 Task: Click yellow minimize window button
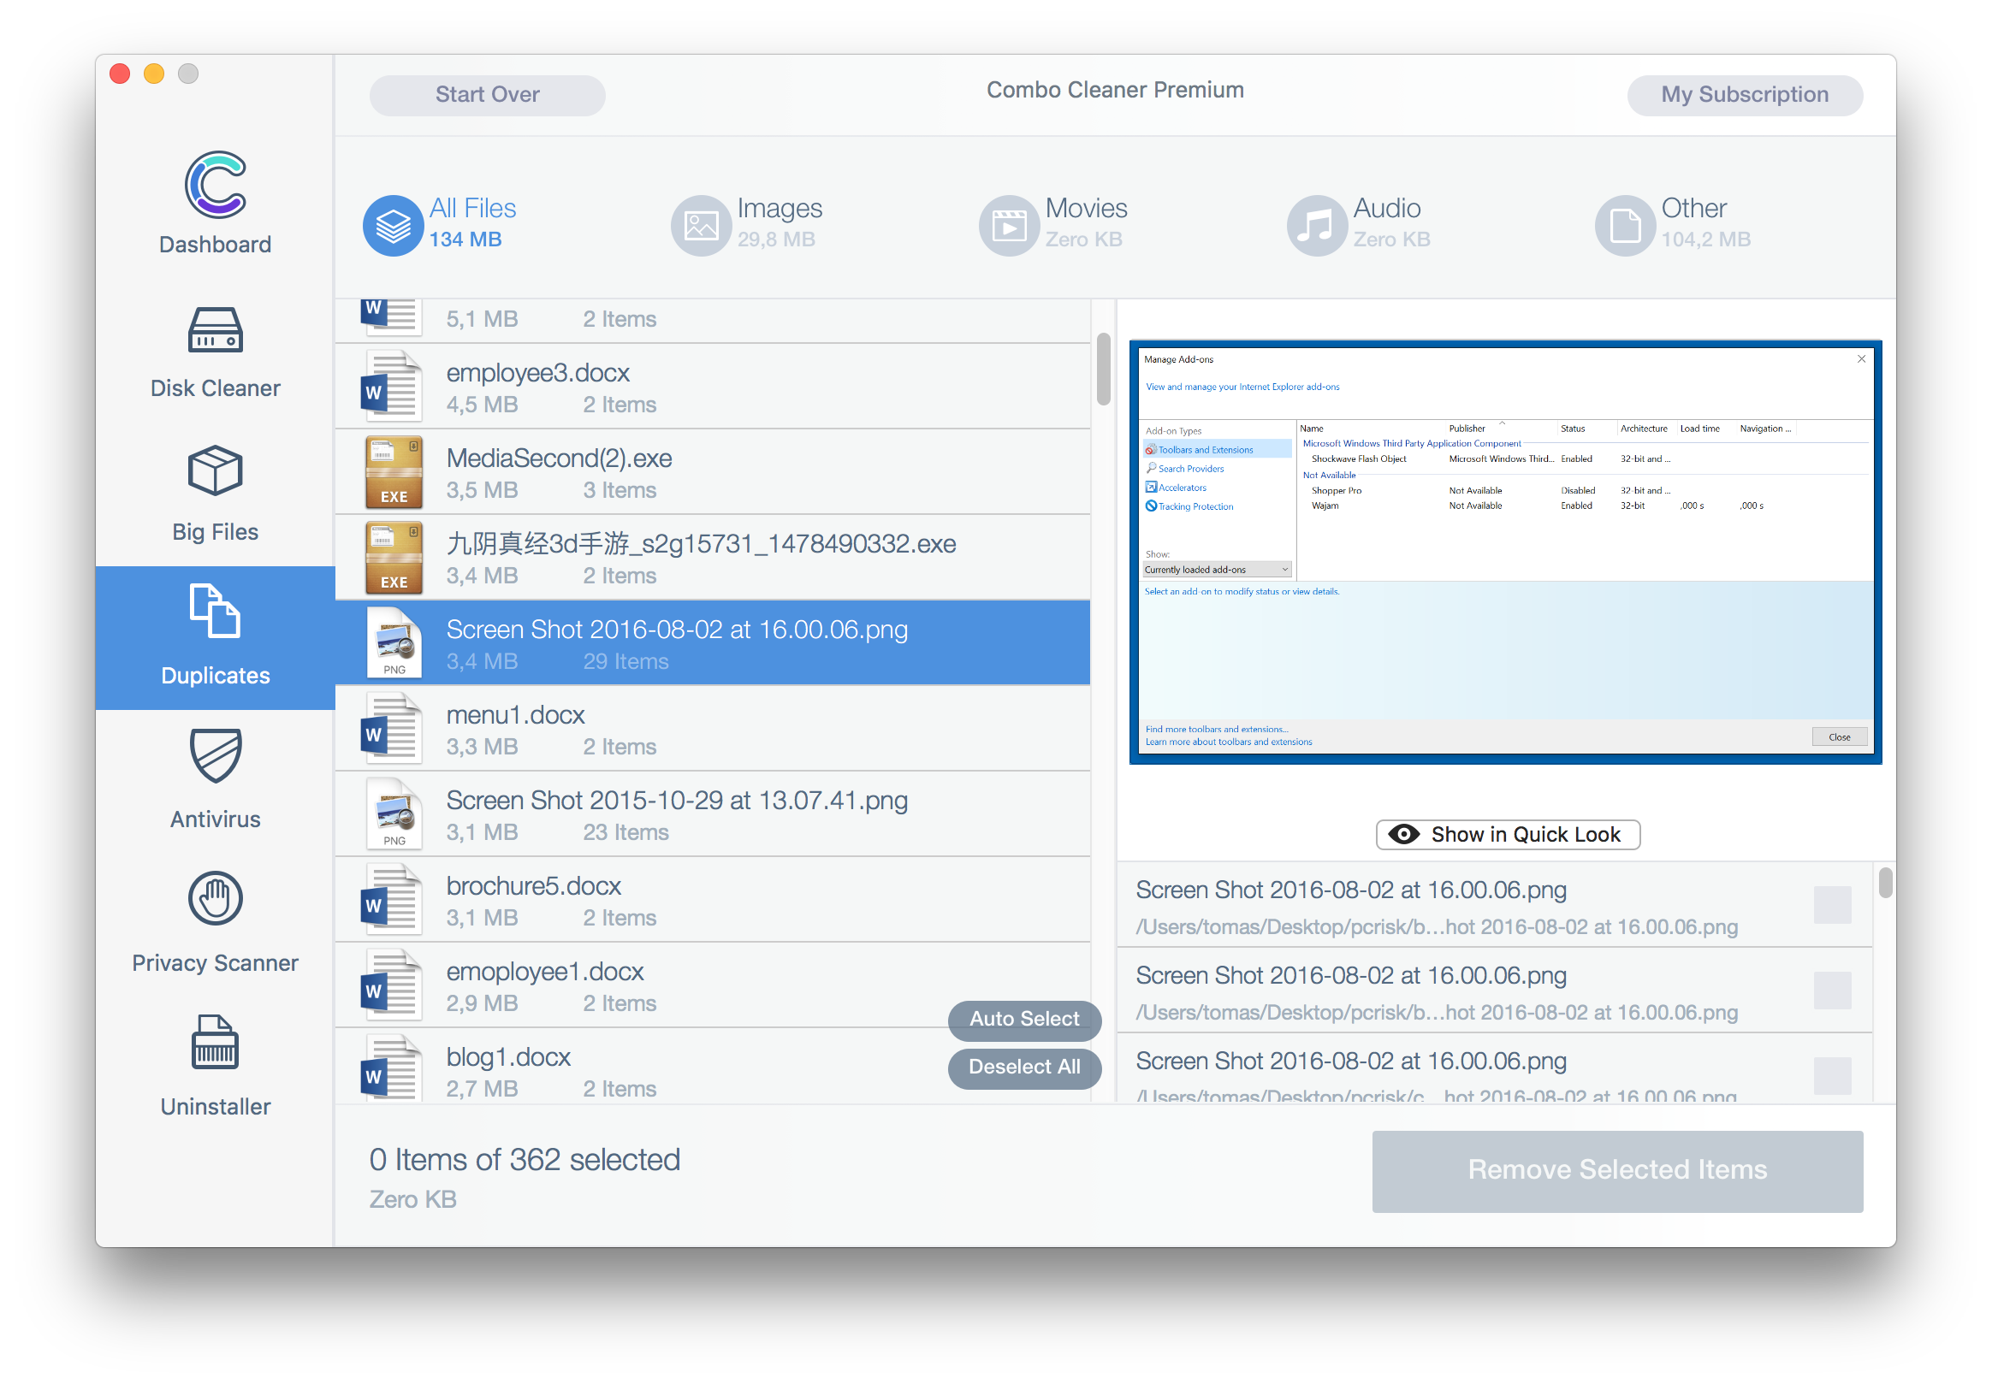pos(154,74)
